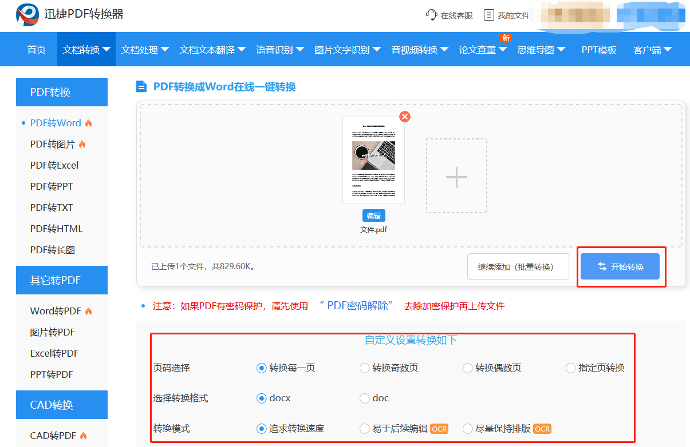
Task: Click the plus icon to add file
Action: click(456, 176)
